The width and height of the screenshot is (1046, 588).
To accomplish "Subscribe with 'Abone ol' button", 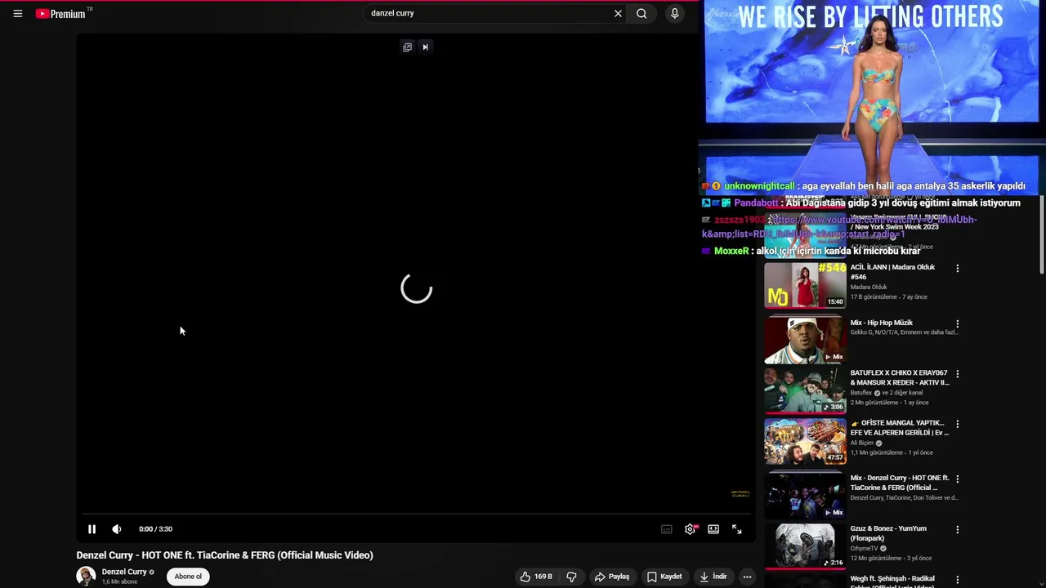I will pos(188,577).
